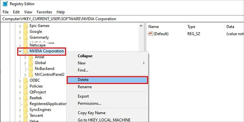Select the Policies key label
This screenshot has height=122, width=244.
click(x=36, y=86)
